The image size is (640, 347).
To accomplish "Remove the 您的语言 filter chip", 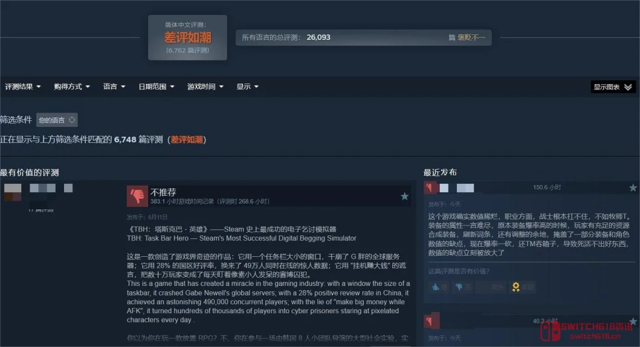I will point(72,120).
